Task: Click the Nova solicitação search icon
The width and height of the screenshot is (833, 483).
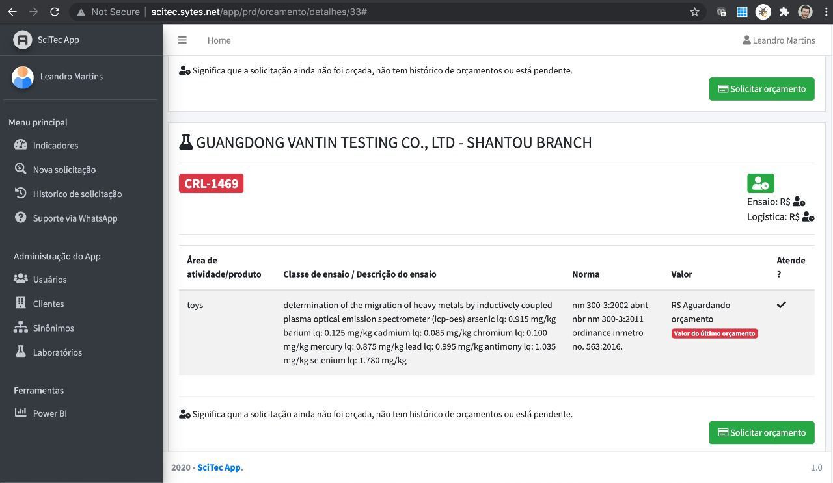Action: (21, 169)
